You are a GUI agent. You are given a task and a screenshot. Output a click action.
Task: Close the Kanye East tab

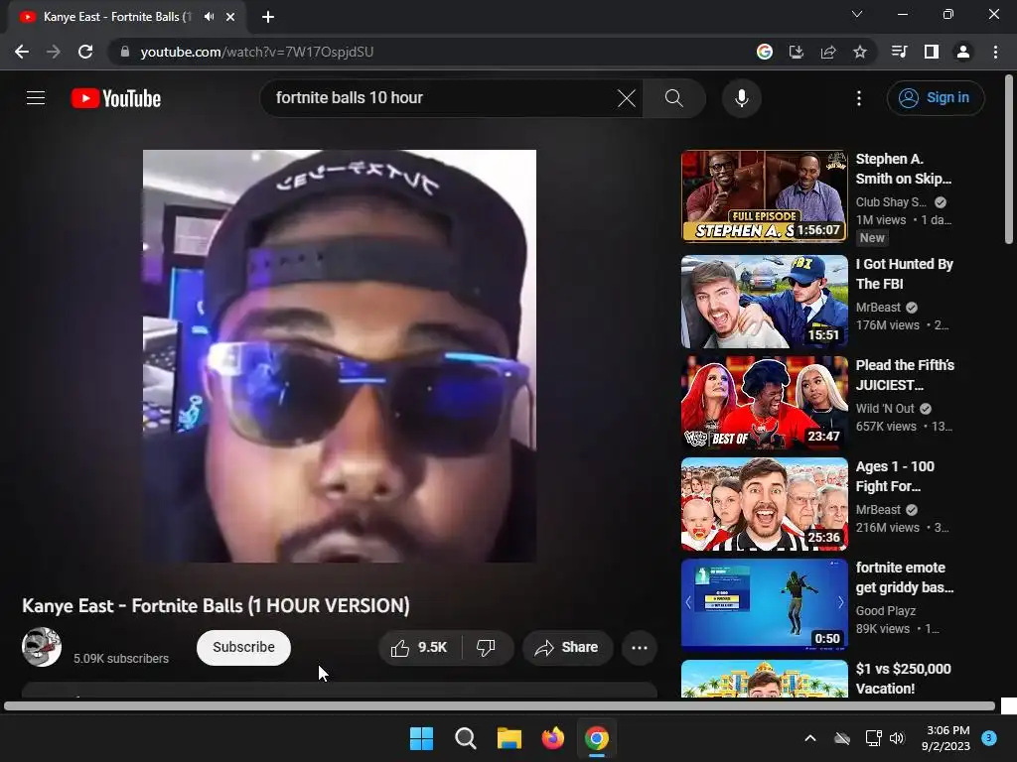click(x=230, y=17)
